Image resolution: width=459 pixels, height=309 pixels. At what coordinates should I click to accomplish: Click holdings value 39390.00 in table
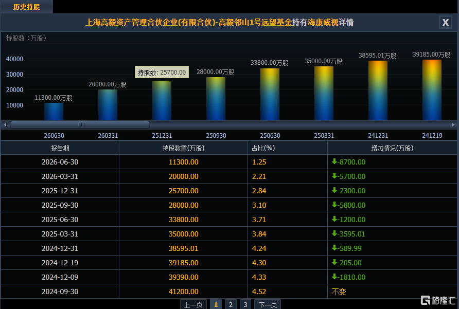click(184, 277)
